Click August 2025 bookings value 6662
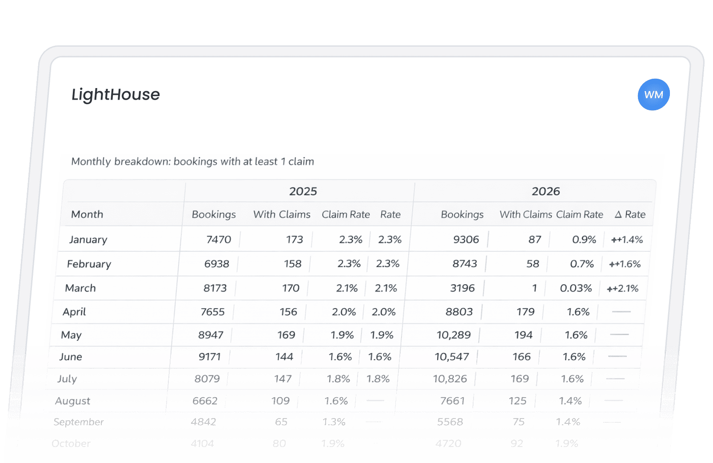 tap(205, 401)
